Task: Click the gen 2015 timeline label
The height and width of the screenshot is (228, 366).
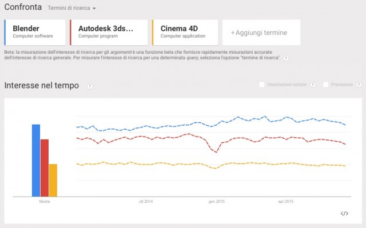Action: pyautogui.click(x=217, y=201)
